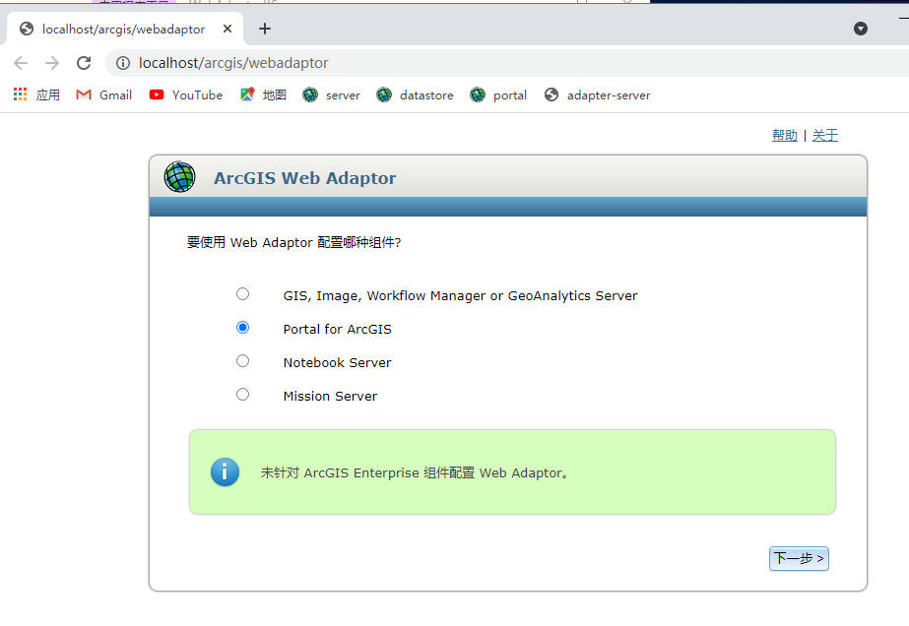Open the datastore bookmark
This screenshot has width=909, height=626.
415,94
